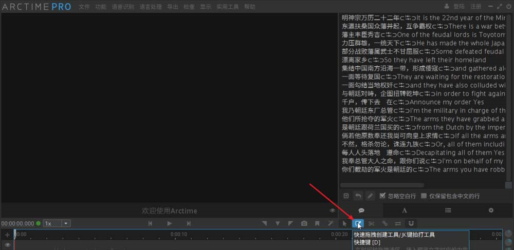Select the line starting 不然，格杀勿论
The image size is (514, 250).
point(423,144)
